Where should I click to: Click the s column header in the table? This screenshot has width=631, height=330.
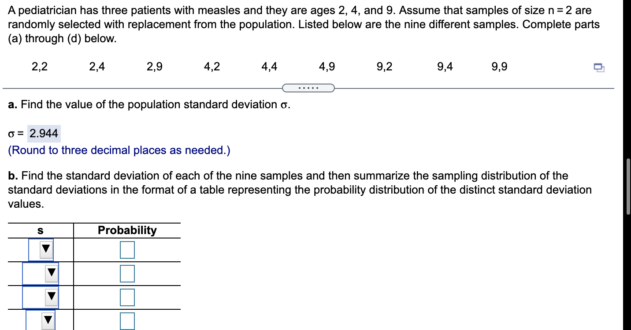(40, 230)
